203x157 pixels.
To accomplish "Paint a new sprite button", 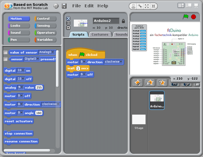I will coord(138,83).
